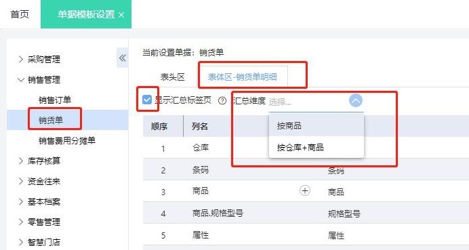The width and height of the screenshot is (469, 250).
Task: Click the plus icon in 商品 row
Action: [x=305, y=190]
